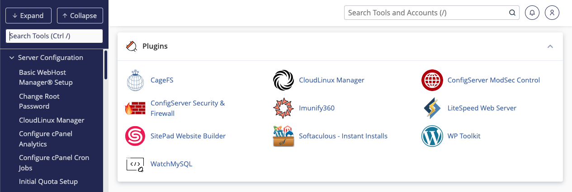
Task: Open the WatchMySQL code icon
Action: pos(135,165)
